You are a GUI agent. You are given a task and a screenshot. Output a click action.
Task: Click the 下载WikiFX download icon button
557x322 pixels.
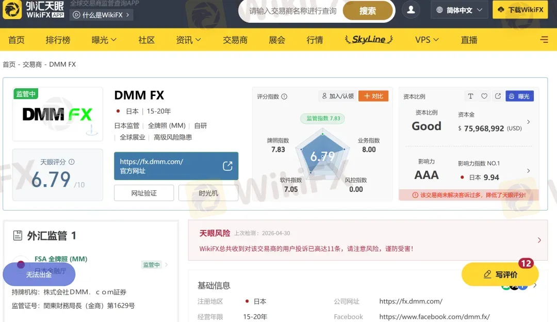(x=520, y=9)
